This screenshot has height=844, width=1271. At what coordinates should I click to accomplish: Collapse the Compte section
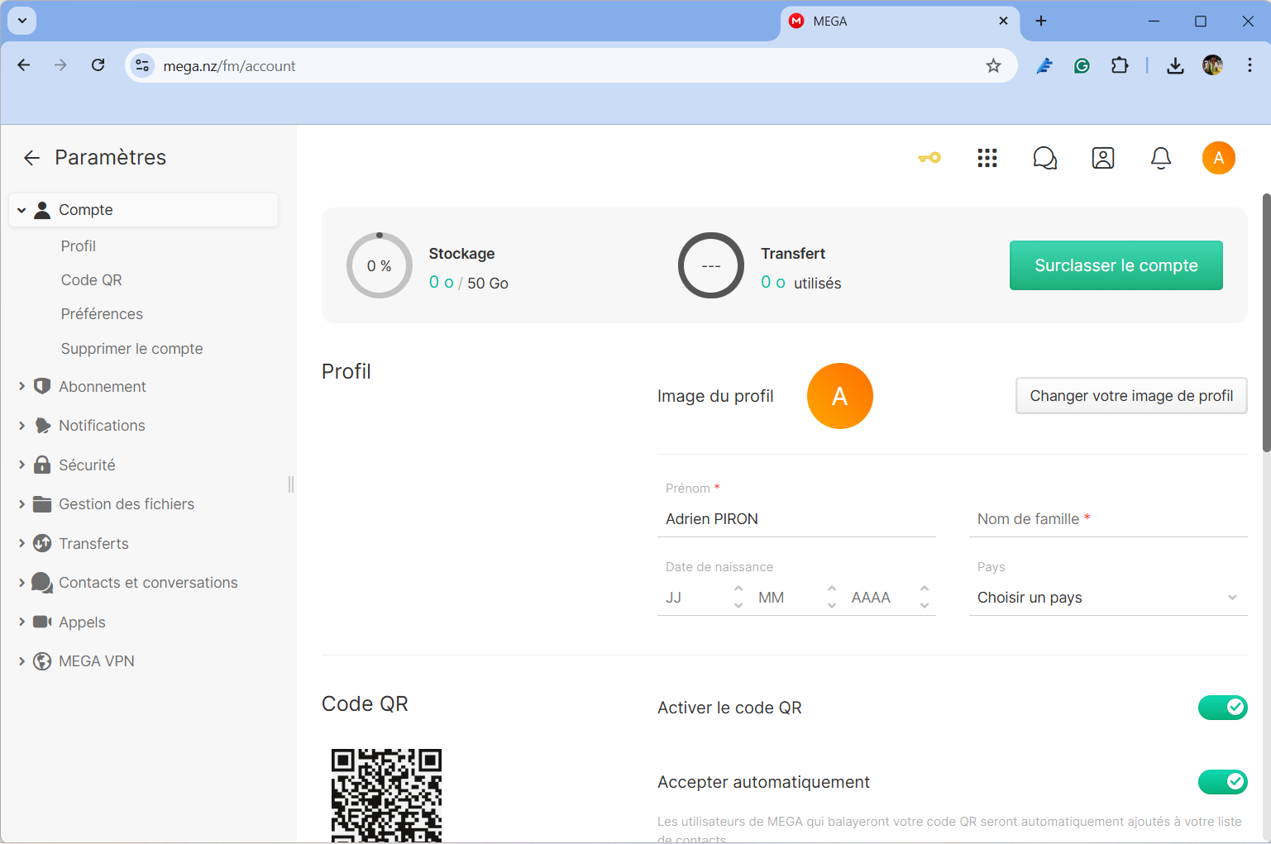coord(22,210)
